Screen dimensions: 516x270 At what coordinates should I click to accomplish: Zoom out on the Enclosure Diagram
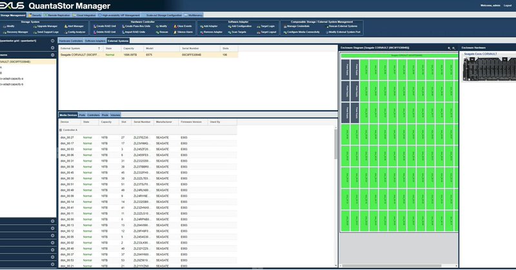(x=453, y=48)
